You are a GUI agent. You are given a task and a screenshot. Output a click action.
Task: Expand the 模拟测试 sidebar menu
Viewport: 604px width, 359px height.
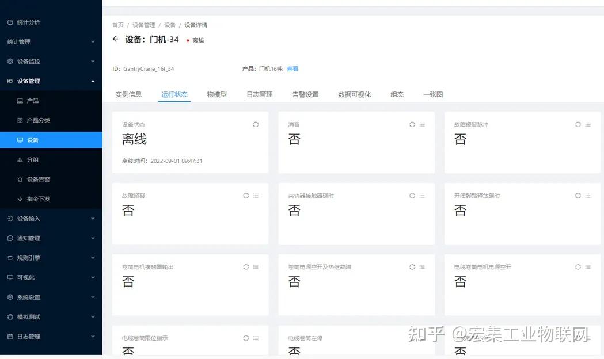coord(51,316)
